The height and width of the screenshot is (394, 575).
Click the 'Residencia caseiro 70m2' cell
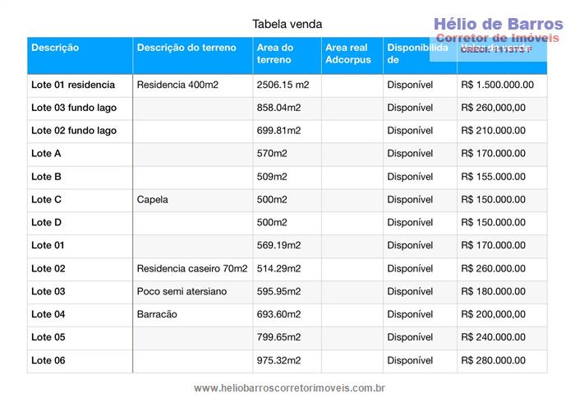[192, 268]
